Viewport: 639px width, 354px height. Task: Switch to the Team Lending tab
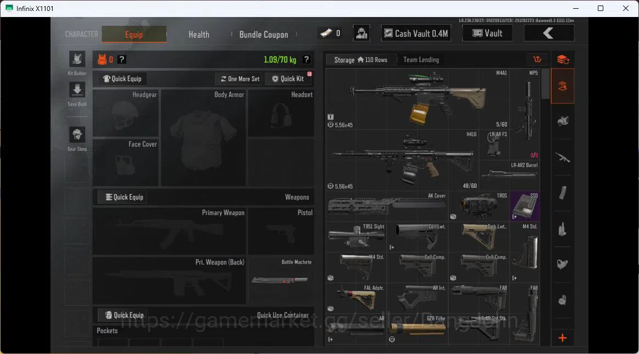[x=421, y=60]
